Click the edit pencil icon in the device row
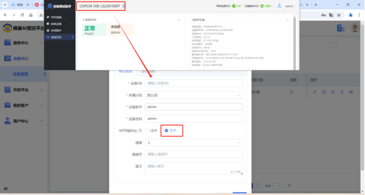The width and height of the screenshot is (365, 195). pyautogui.click(x=342, y=92)
